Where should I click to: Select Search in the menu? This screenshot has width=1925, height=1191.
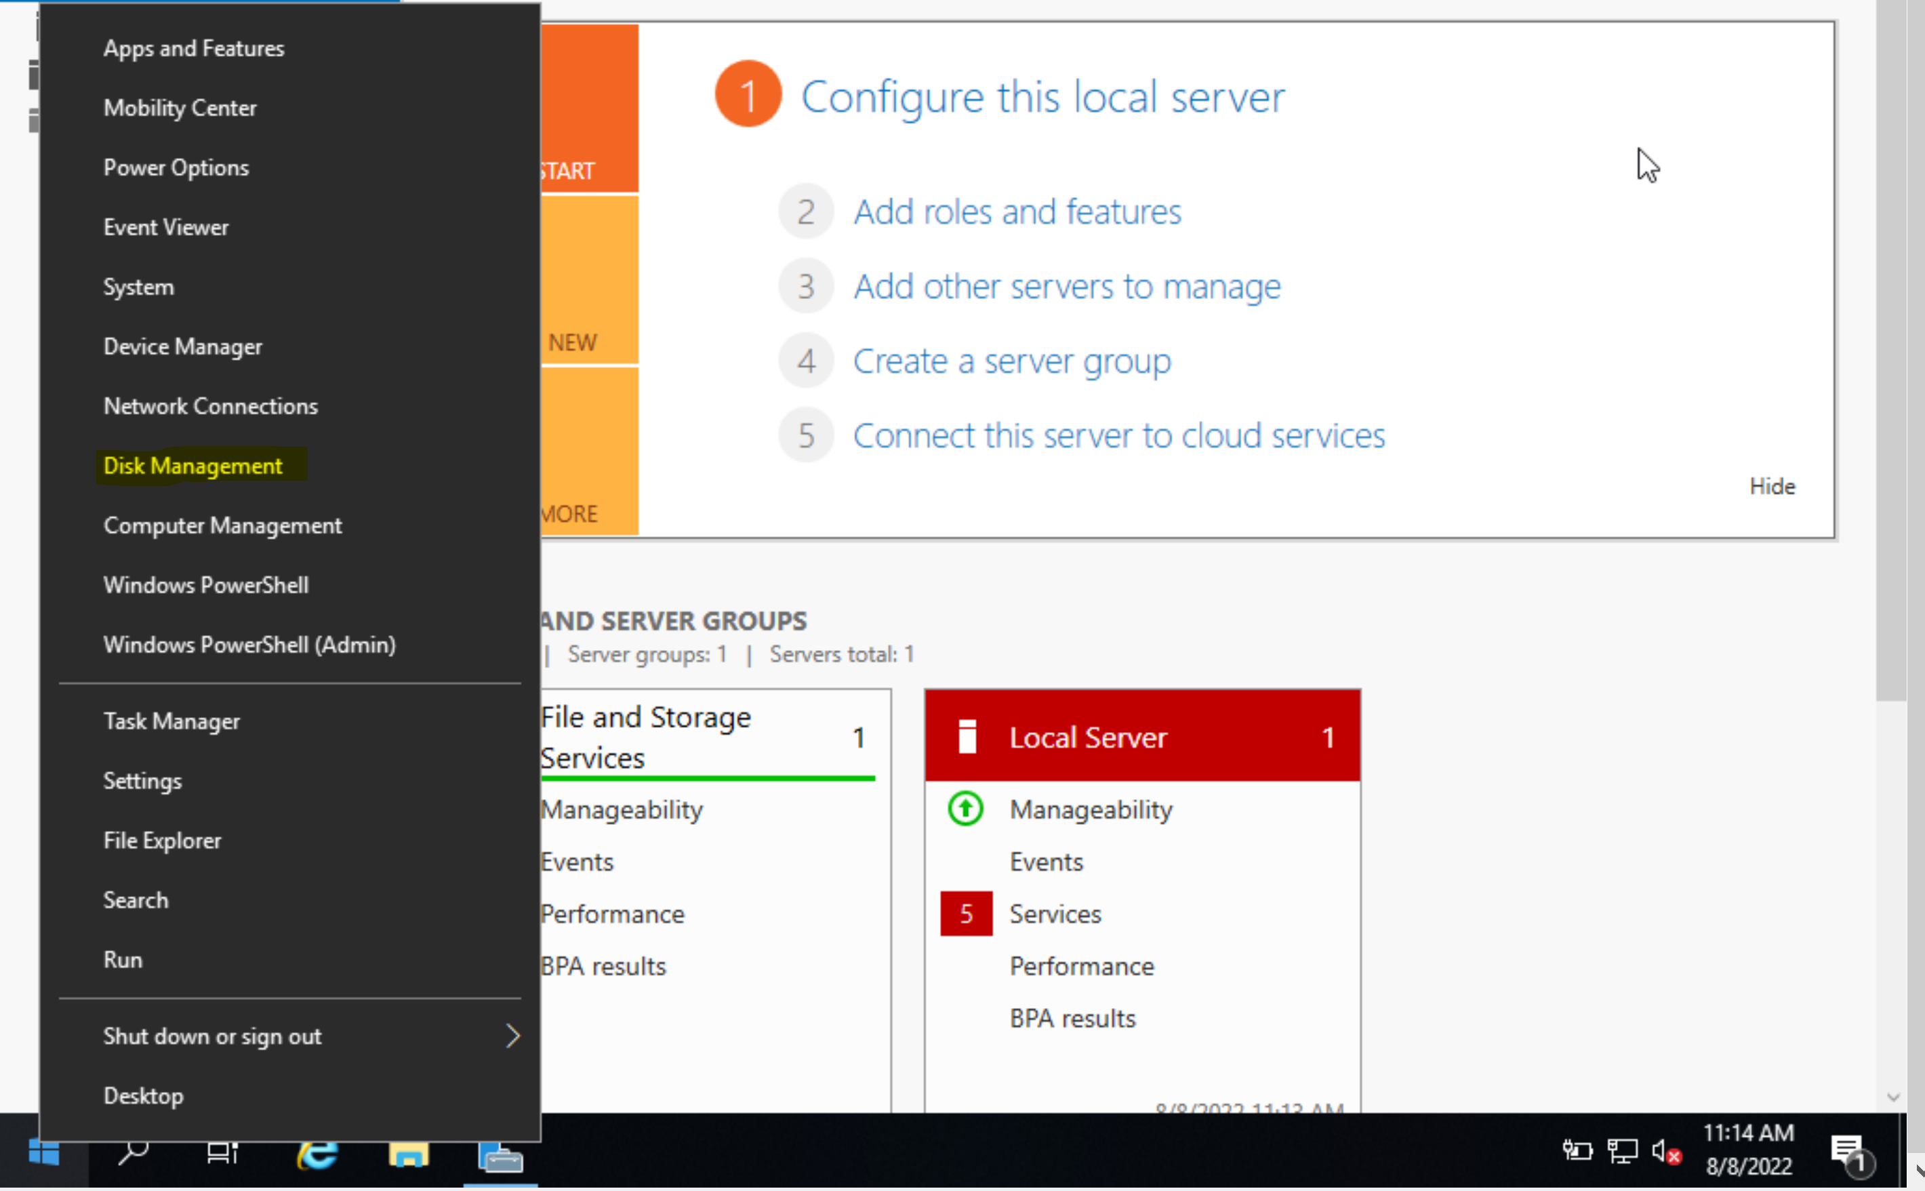click(x=136, y=900)
